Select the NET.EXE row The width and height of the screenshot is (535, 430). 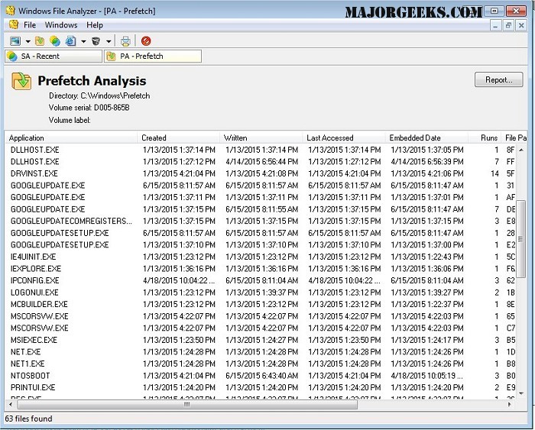(x=261, y=352)
